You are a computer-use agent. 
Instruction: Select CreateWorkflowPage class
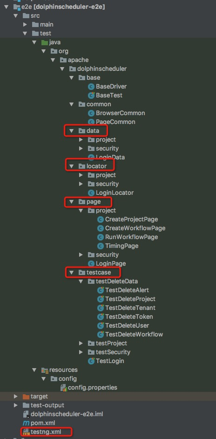[x=135, y=228]
